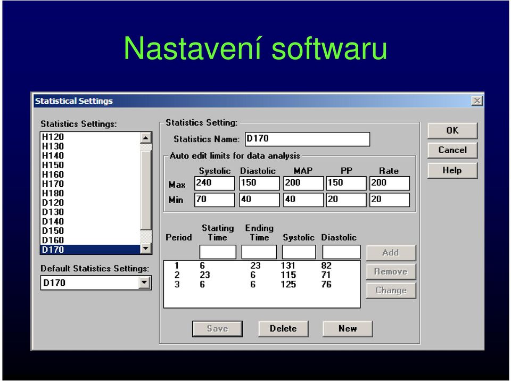Select H170 in statistics list

(x=90, y=184)
